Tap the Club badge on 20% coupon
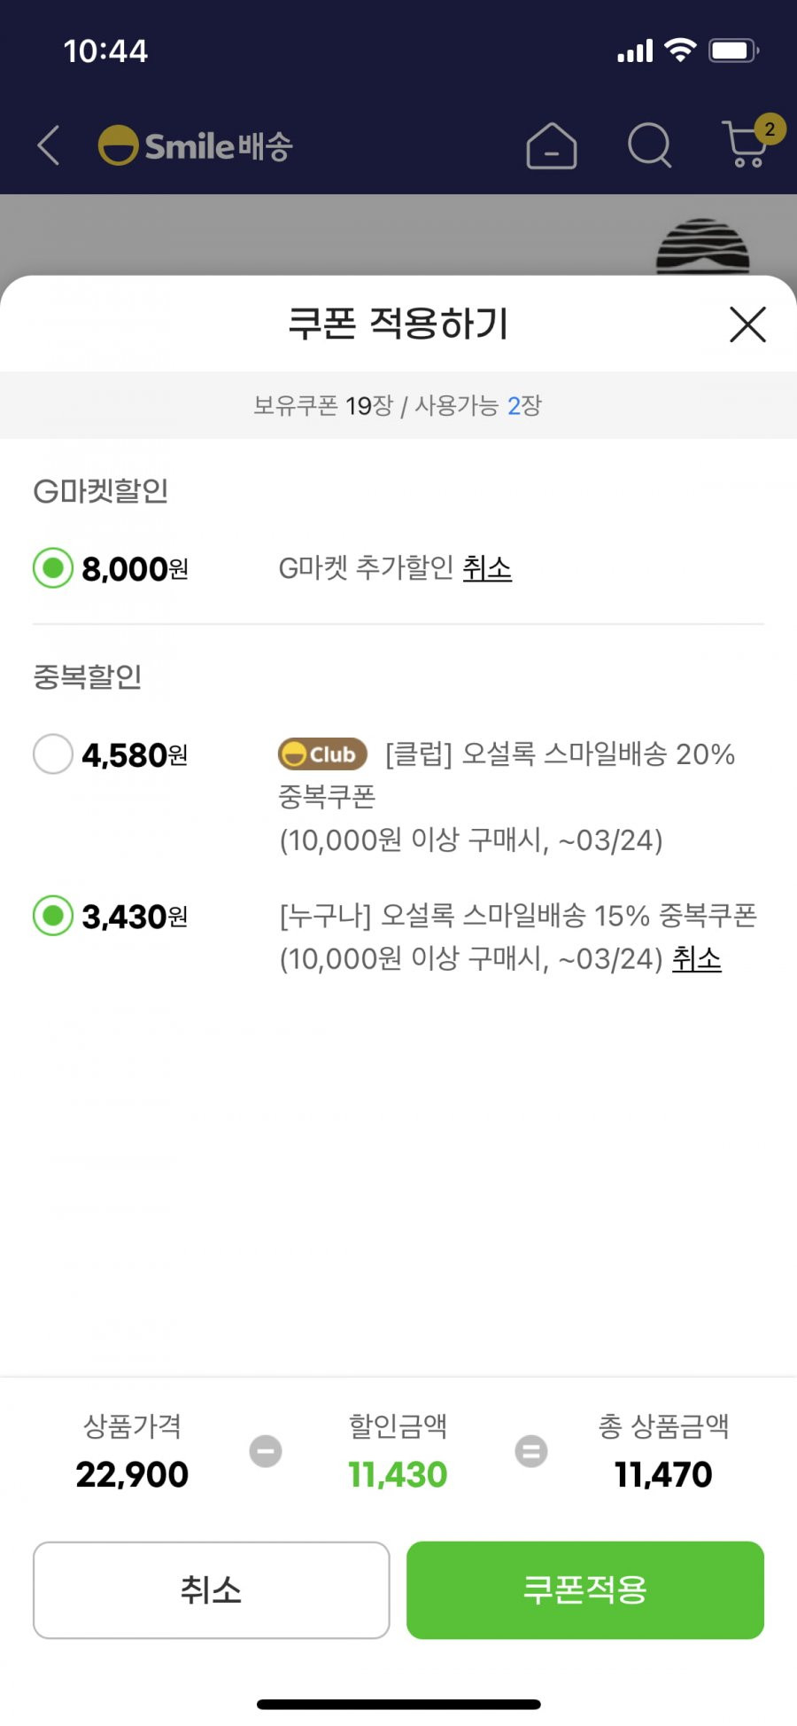Image resolution: width=797 pixels, height=1726 pixels. (x=322, y=754)
